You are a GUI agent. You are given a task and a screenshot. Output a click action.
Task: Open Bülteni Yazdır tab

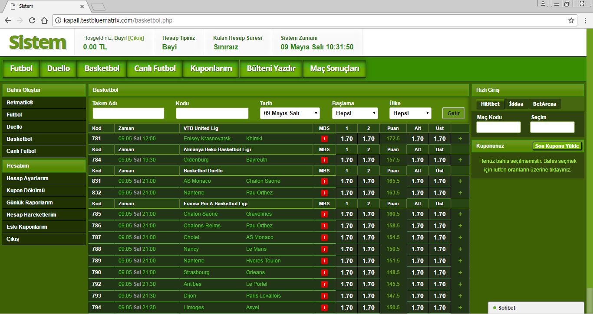pos(271,68)
